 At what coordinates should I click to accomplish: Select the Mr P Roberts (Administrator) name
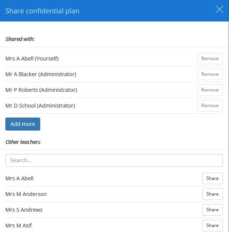pos(41,90)
